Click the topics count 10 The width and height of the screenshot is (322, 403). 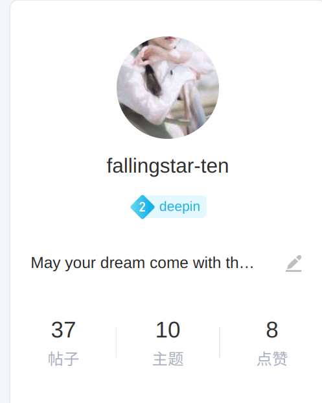pos(168,330)
